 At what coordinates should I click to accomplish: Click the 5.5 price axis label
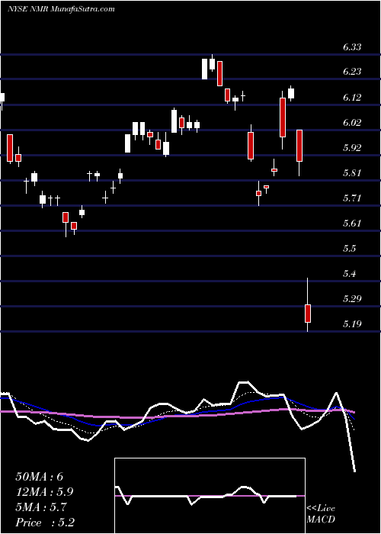(x=349, y=249)
